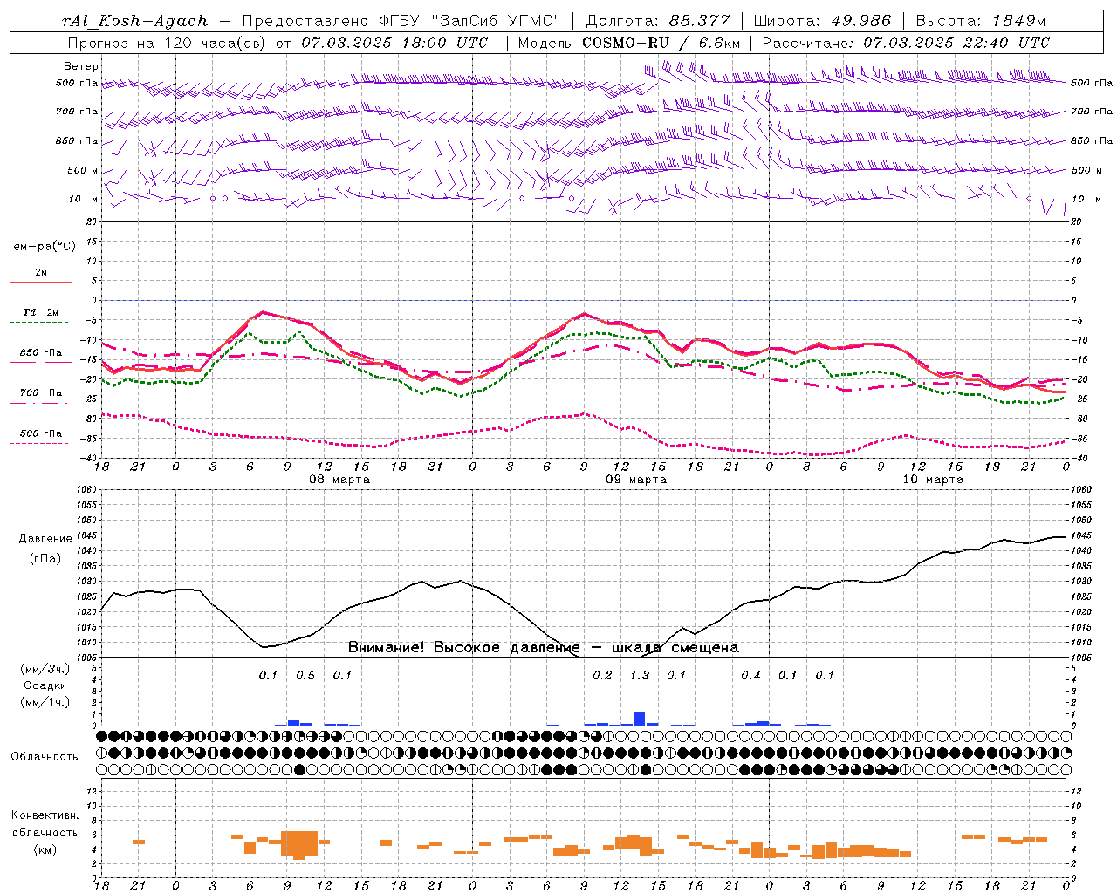1117x893 pixels.
Task: Click the Тем-ра(°C) temperature axis label
Action: click(x=41, y=247)
